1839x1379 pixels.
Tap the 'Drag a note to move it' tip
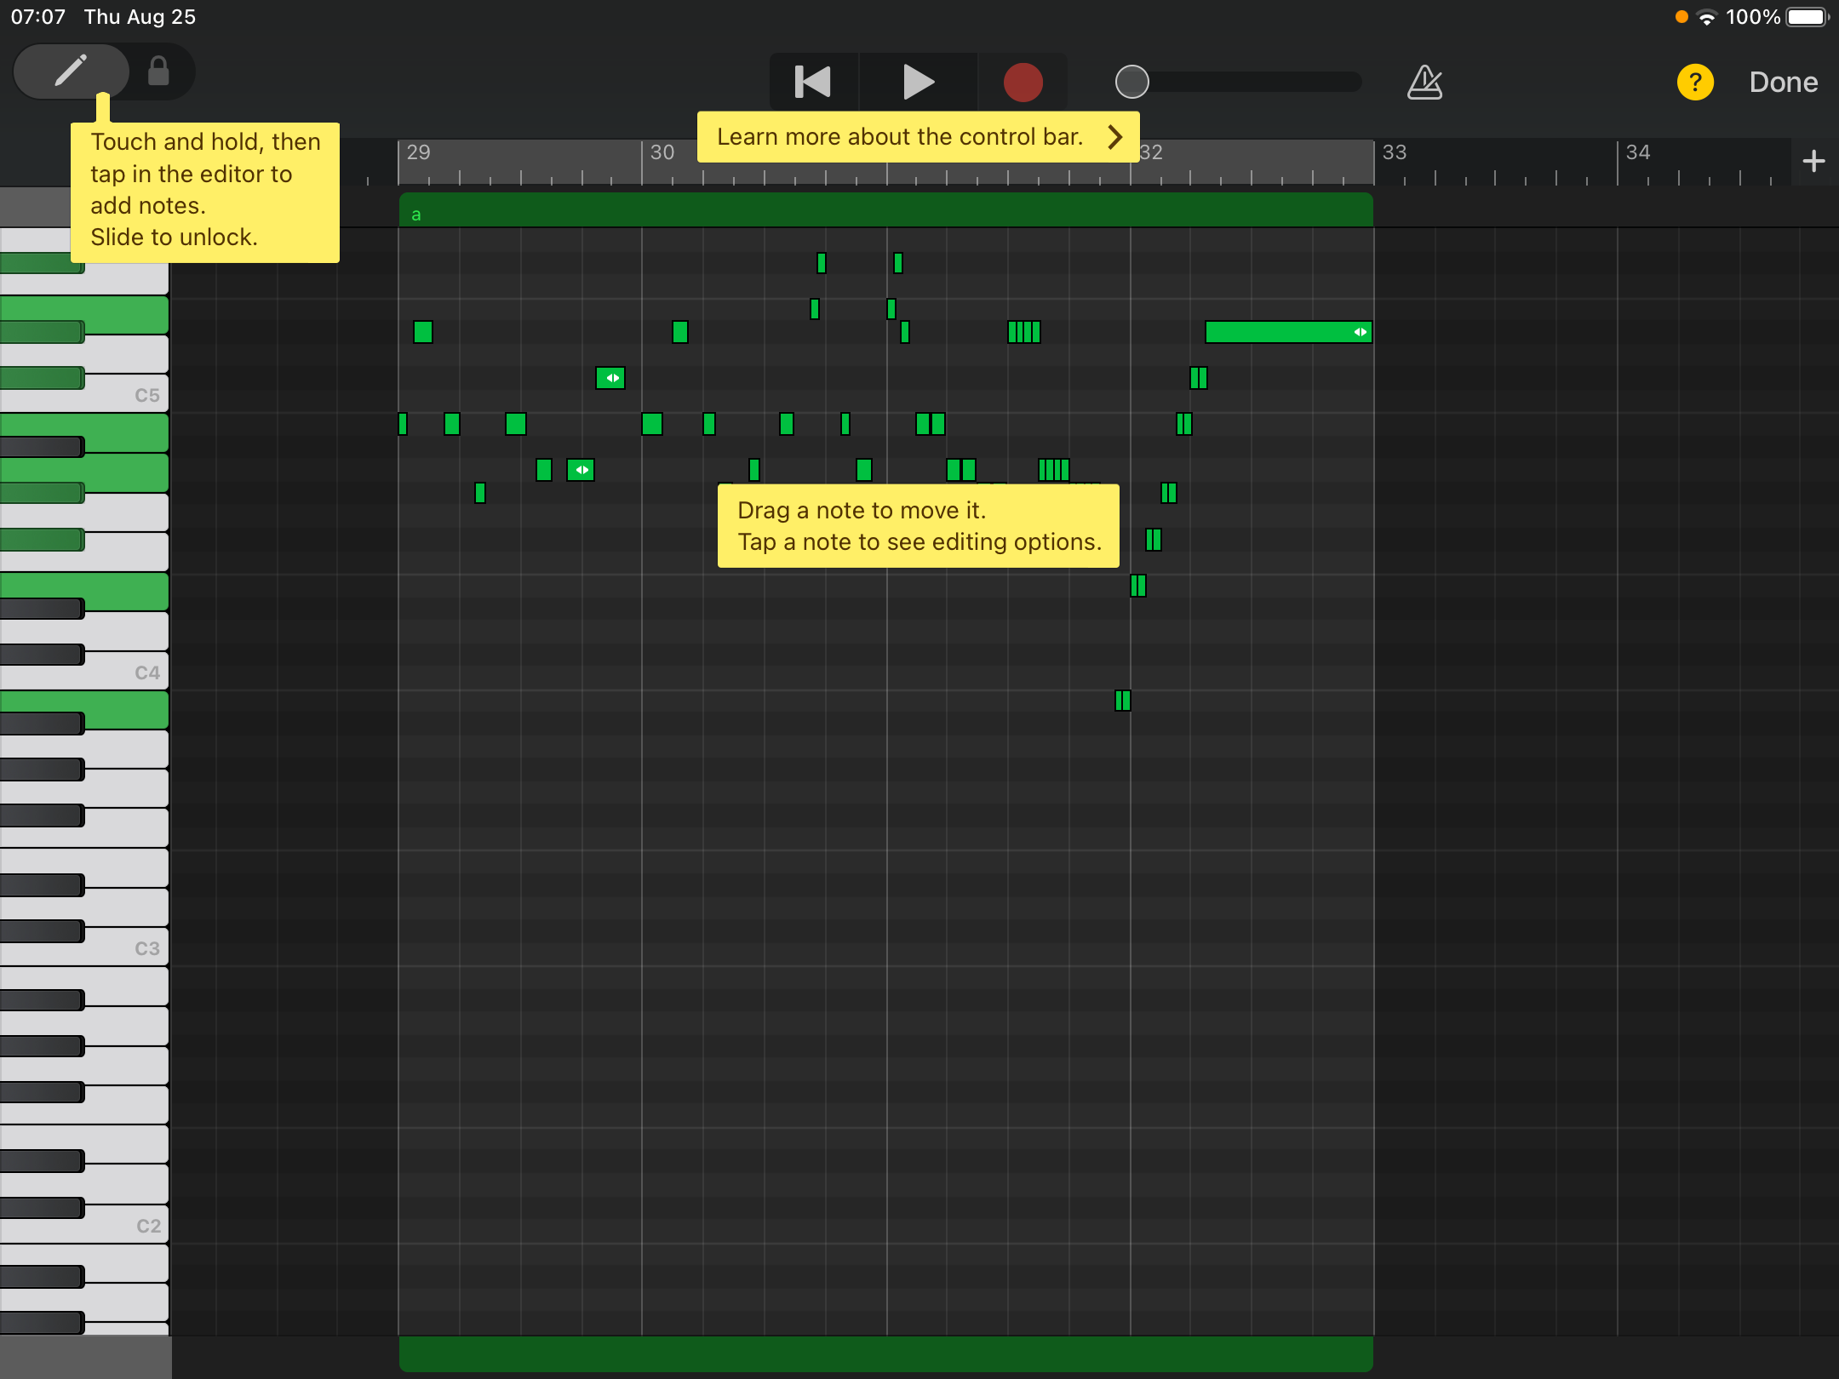pyautogui.click(x=918, y=526)
